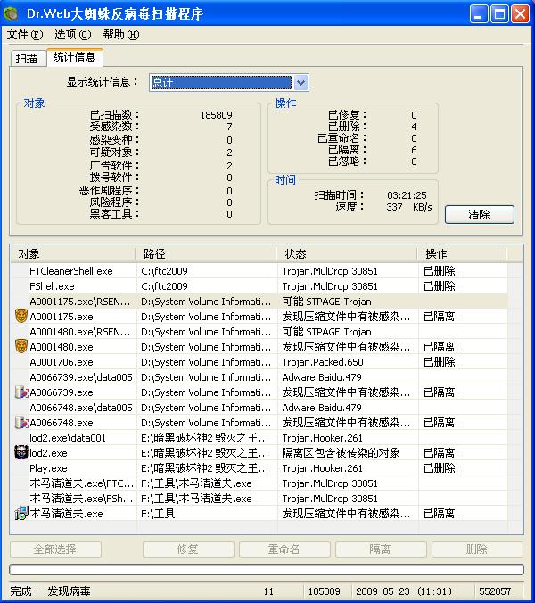The width and height of the screenshot is (535, 603).
Task: Click the 03:21:25 scan time value
Action: click(x=407, y=195)
